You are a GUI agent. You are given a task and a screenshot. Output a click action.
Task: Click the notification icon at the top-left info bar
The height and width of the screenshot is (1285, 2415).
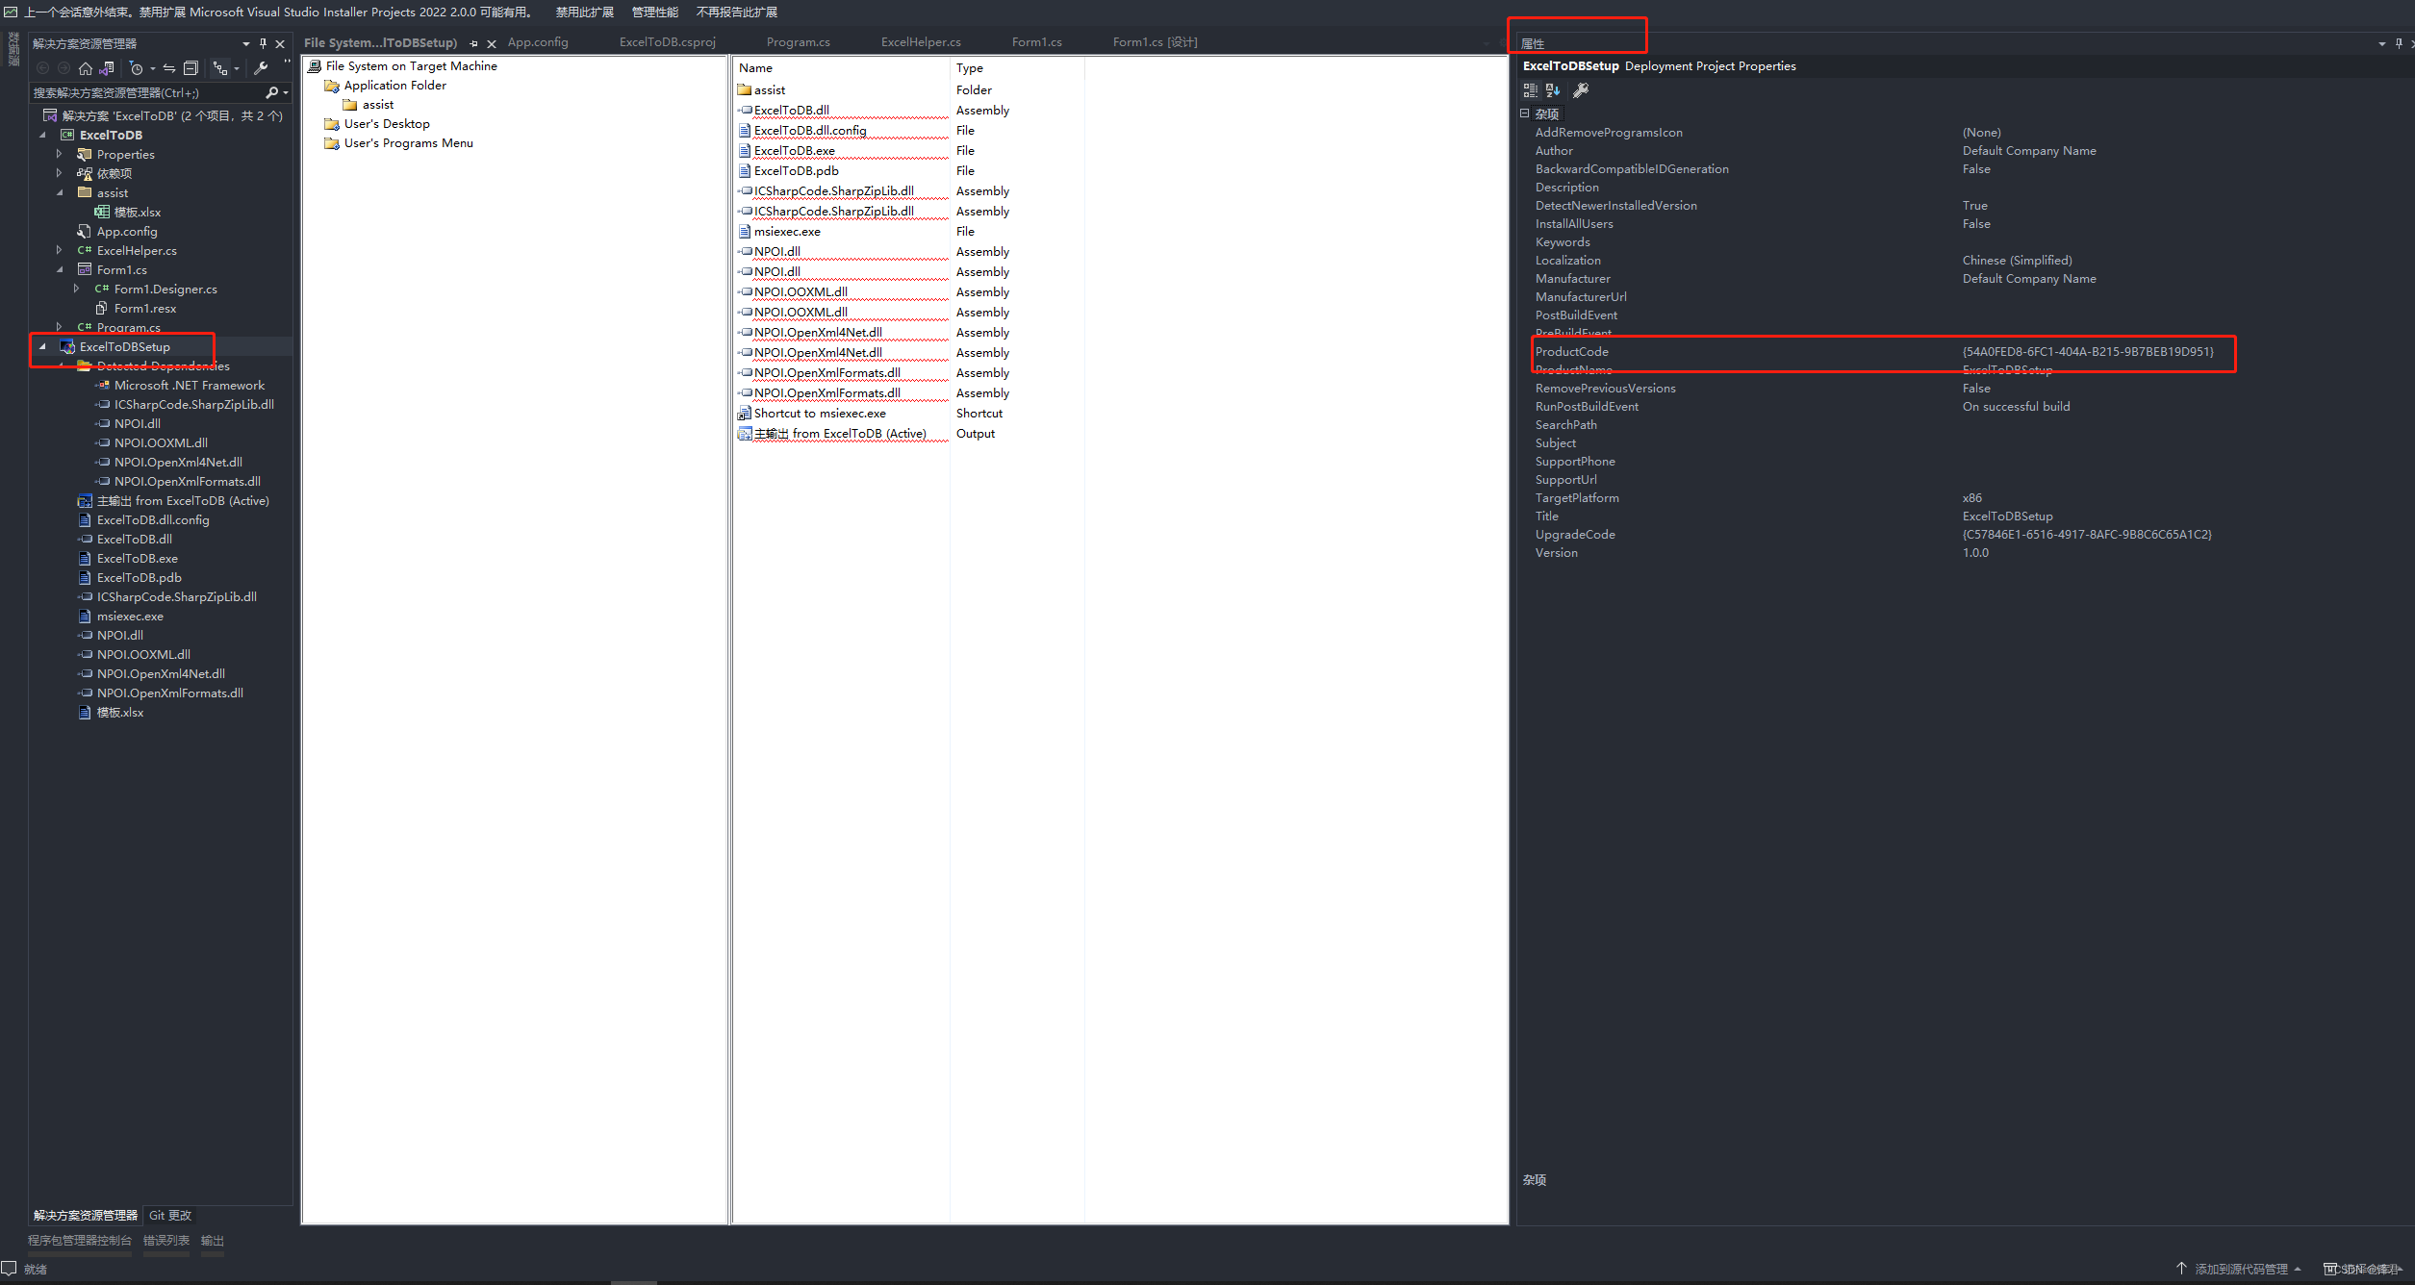11,12
